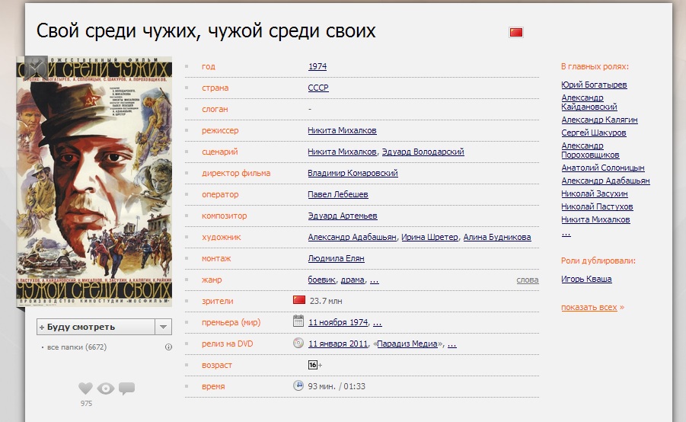Select the year 1974 link

(317, 66)
